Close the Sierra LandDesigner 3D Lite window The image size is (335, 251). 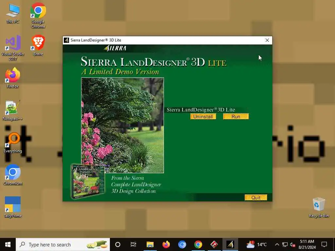(267, 40)
